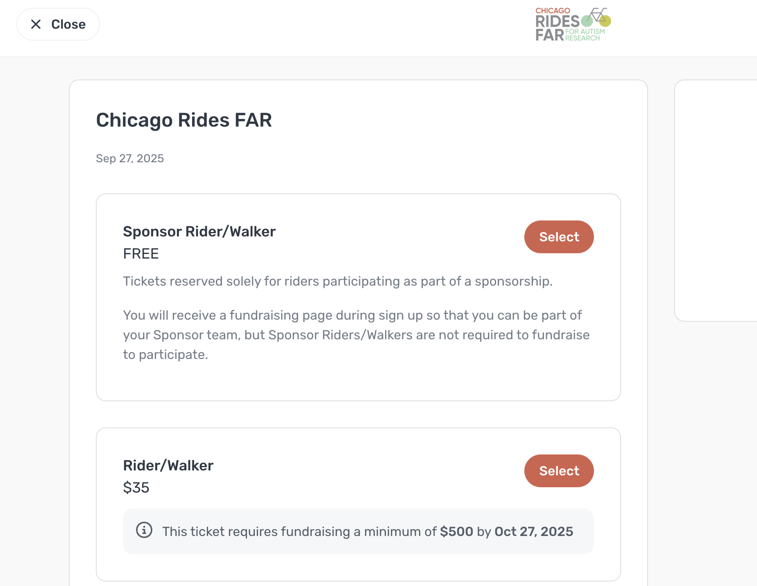The image size is (757, 586).
Task: Select the Sponsor Rider/Walker ticket
Action: pyautogui.click(x=559, y=237)
